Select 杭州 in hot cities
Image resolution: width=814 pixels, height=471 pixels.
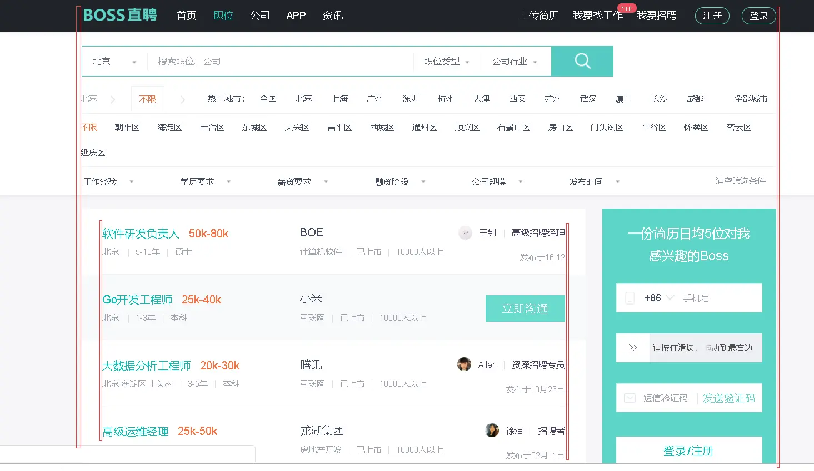tap(446, 99)
